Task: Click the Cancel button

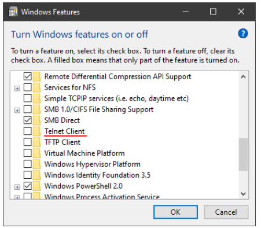Action: (x=226, y=212)
